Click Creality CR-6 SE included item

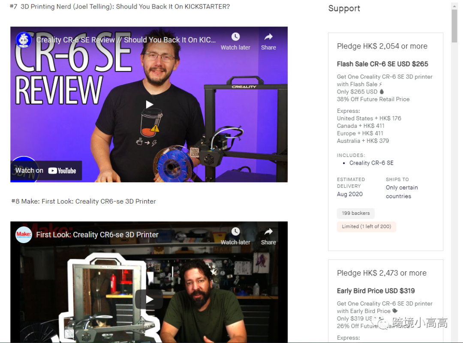click(x=371, y=163)
